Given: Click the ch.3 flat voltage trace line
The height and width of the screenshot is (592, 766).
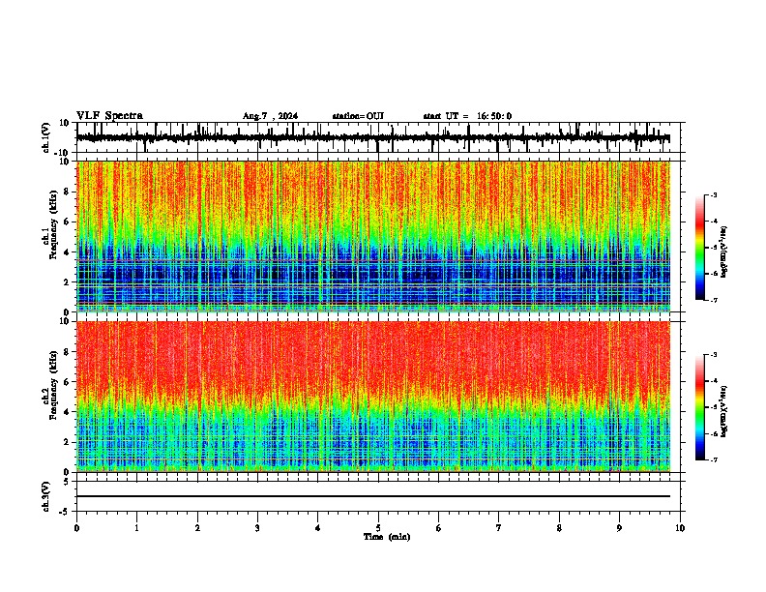Looking at the screenshot, I should 373,496.
